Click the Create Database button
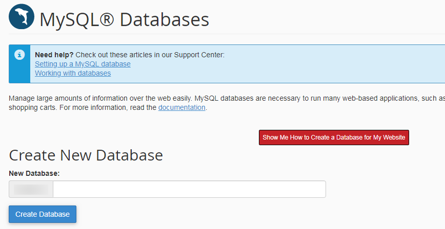445x229 pixels. pos(43,214)
